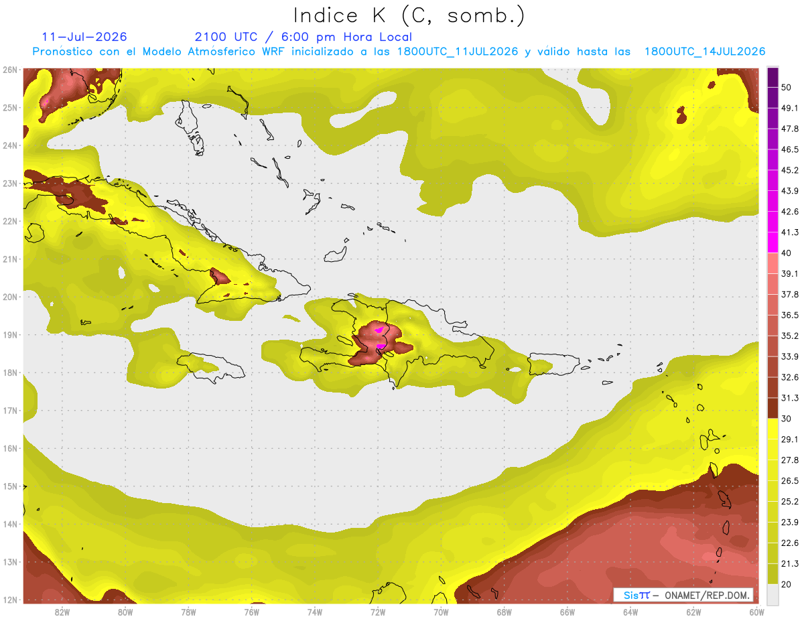
Task: Click latitude label '16N'
Action: coord(10,449)
